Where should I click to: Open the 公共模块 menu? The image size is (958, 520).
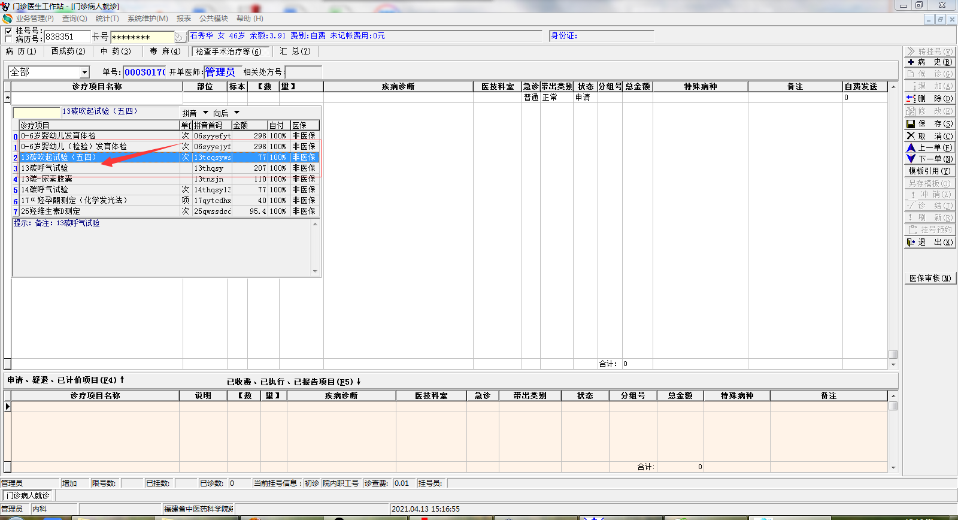214,19
